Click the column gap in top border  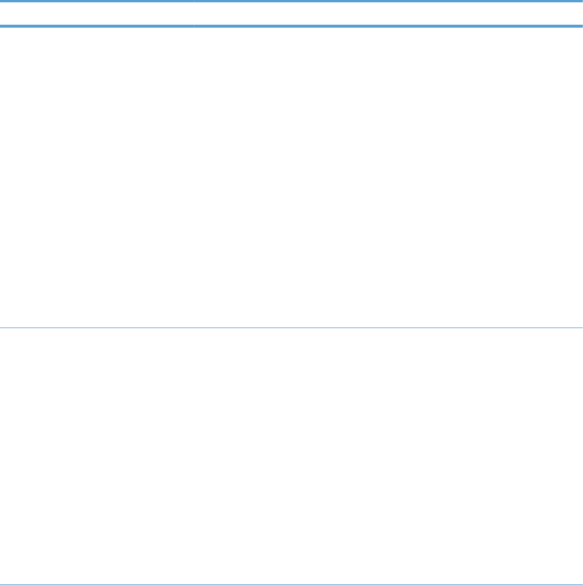click(x=193, y=2)
